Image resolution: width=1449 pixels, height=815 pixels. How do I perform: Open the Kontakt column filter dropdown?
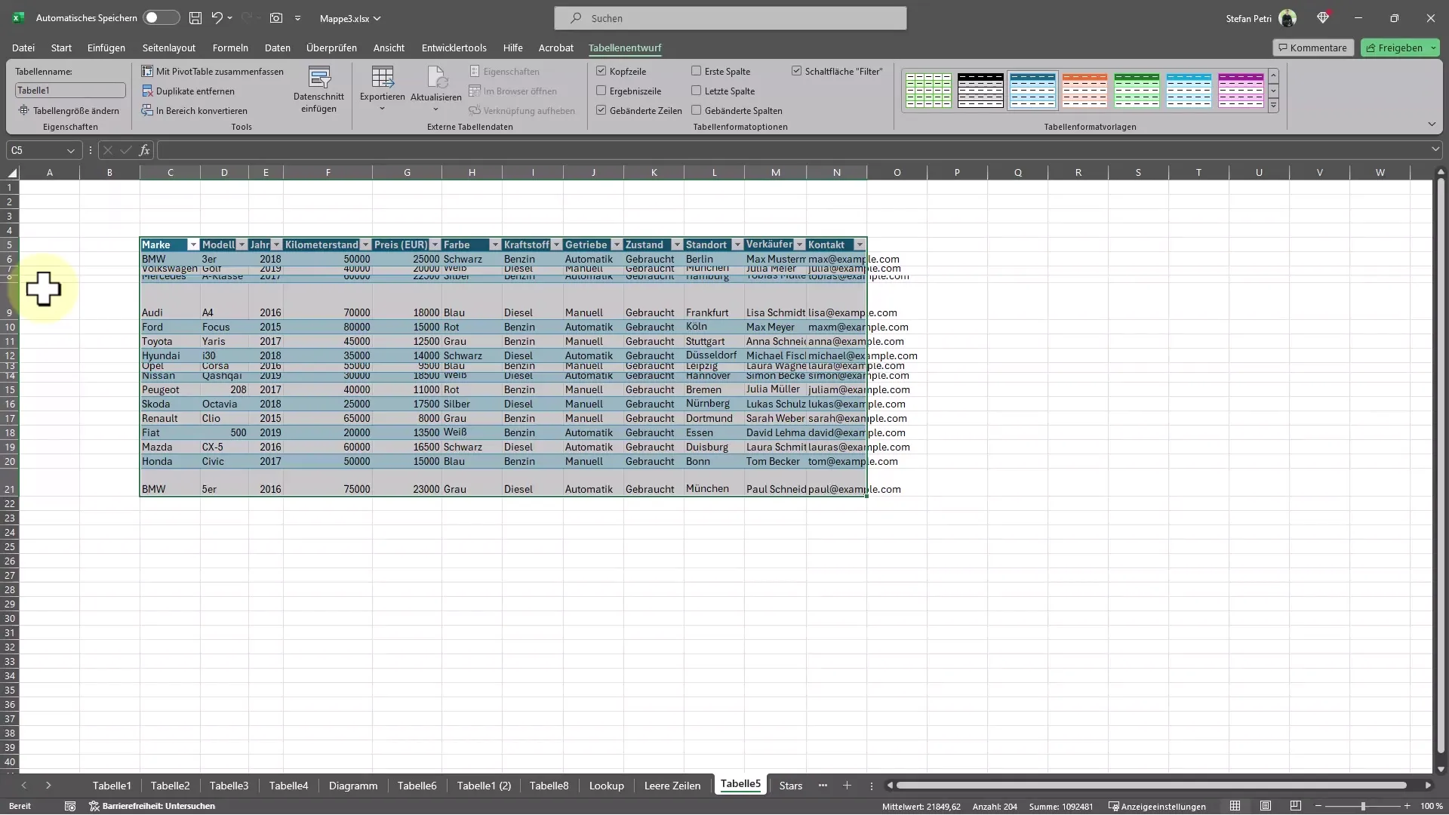point(860,245)
